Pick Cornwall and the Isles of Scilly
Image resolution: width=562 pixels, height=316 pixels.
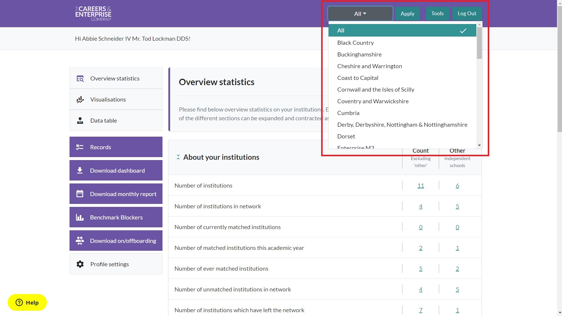[402, 90]
